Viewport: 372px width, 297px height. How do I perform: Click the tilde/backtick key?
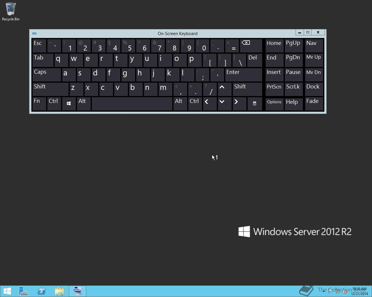tap(54, 46)
